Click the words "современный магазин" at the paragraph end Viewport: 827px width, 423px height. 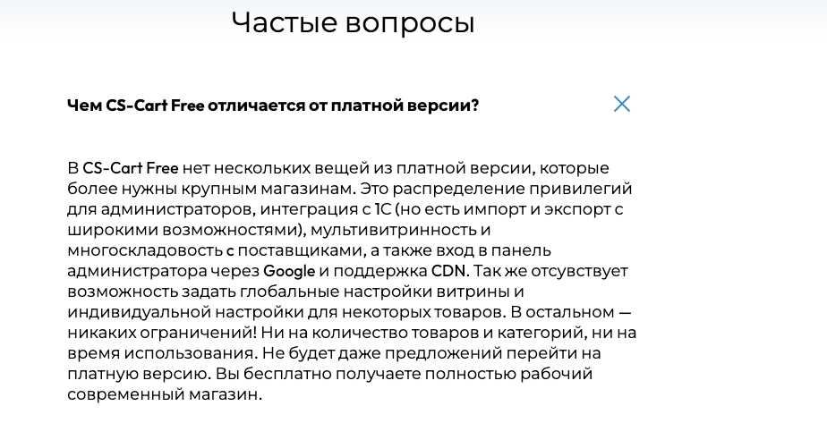(165, 393)
